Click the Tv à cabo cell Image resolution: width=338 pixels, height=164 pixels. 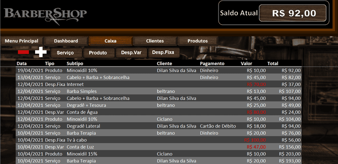(77, 140)
